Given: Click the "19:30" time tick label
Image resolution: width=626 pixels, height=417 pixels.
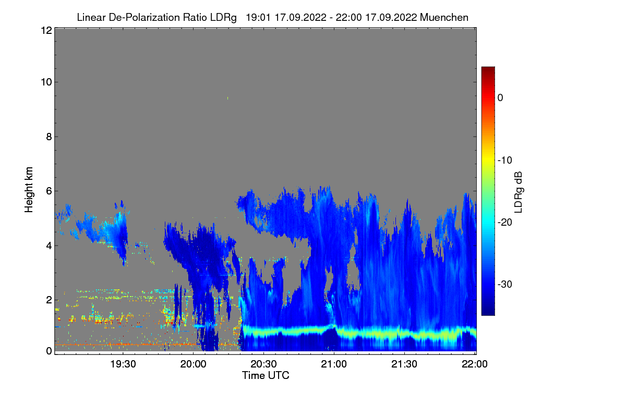Looking at the screenshot, I should tap(123, 364).
